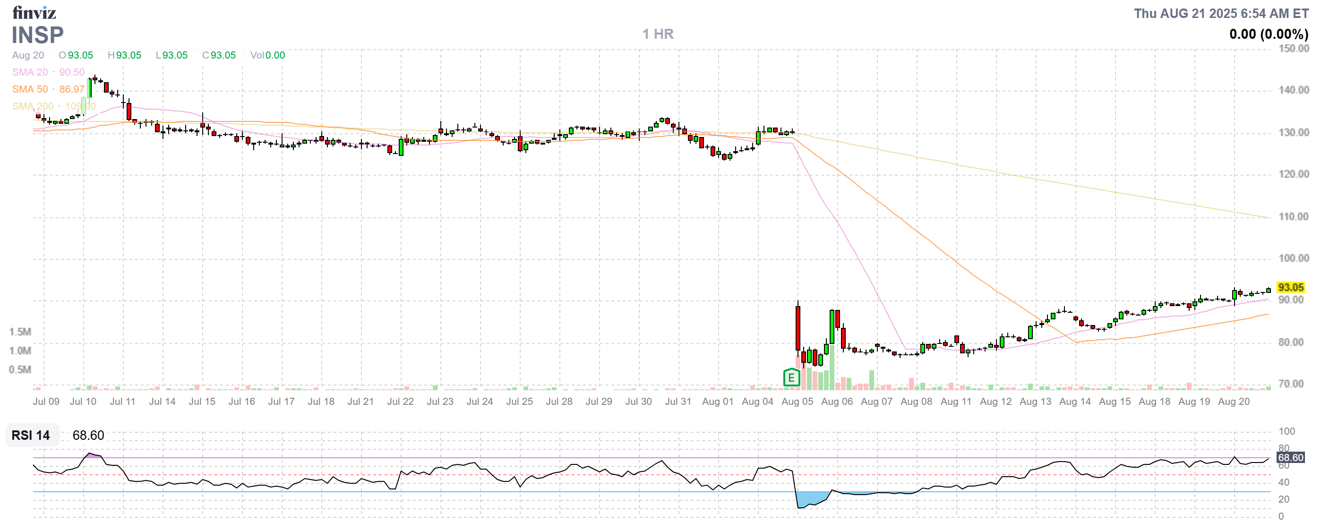
Task: Click the chart timestamp in top right
Action: pyautogui.click(x=1220, y=13)
